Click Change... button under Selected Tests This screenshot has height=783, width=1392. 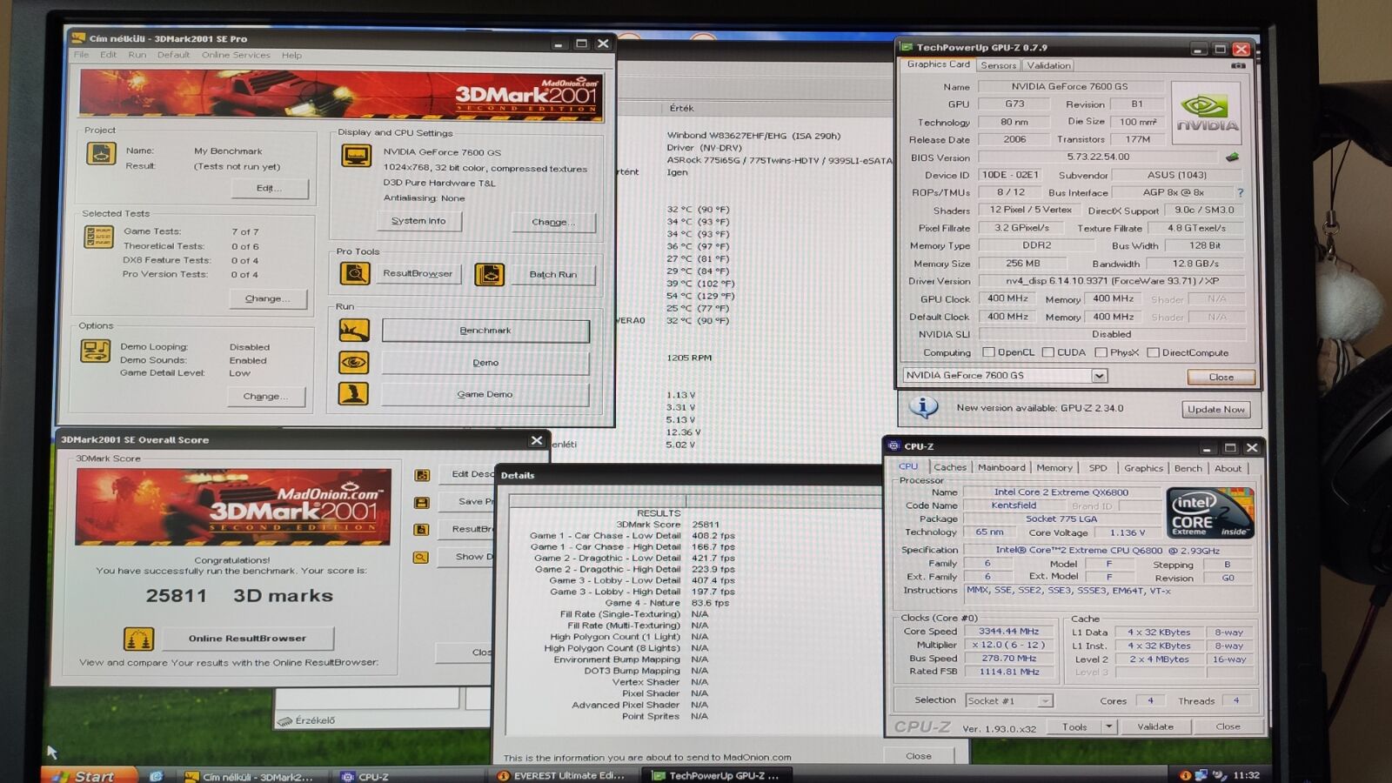click(267, 298)
